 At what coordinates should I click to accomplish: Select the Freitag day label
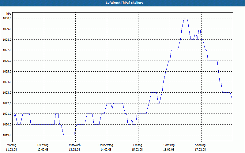point(138,145)
